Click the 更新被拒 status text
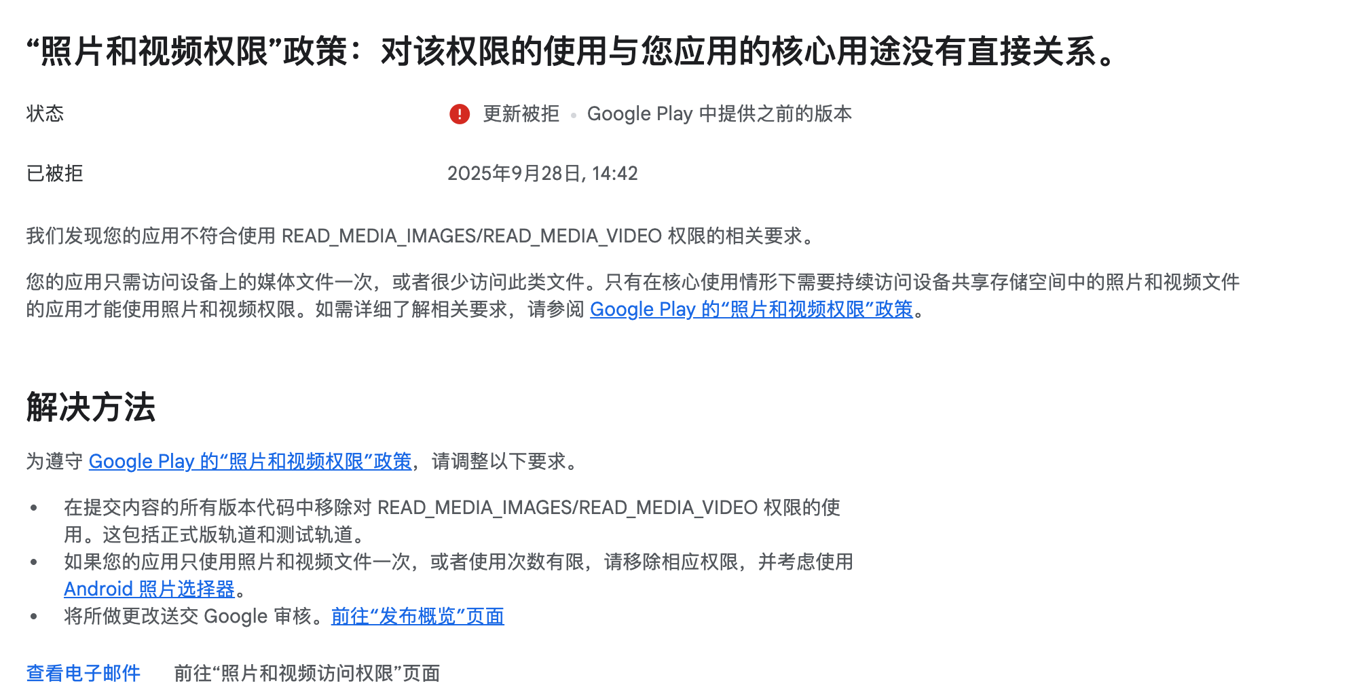 521,113
